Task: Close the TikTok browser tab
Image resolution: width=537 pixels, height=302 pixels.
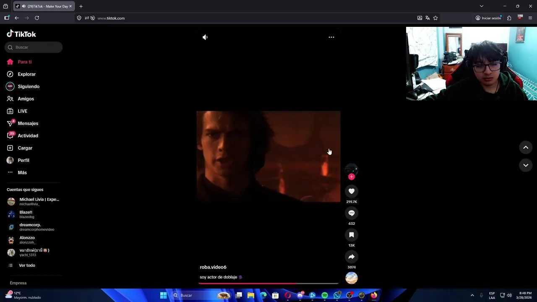Action: (70, 6)
